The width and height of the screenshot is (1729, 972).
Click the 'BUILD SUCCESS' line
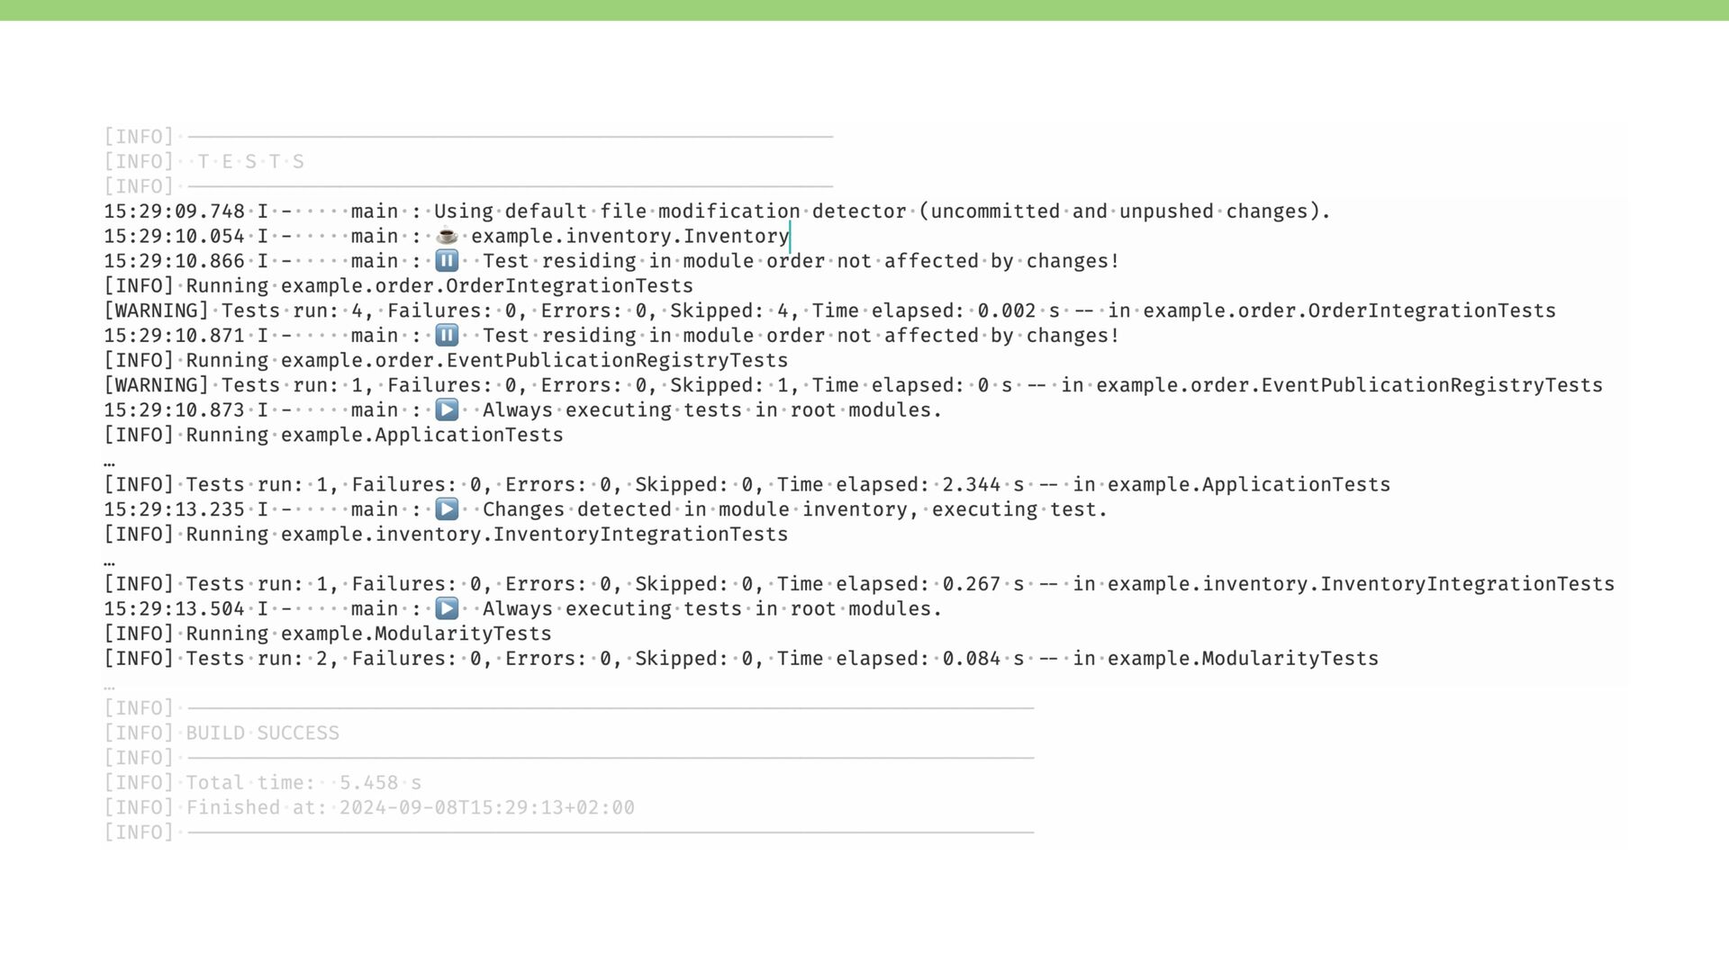(x=262, y=733)
